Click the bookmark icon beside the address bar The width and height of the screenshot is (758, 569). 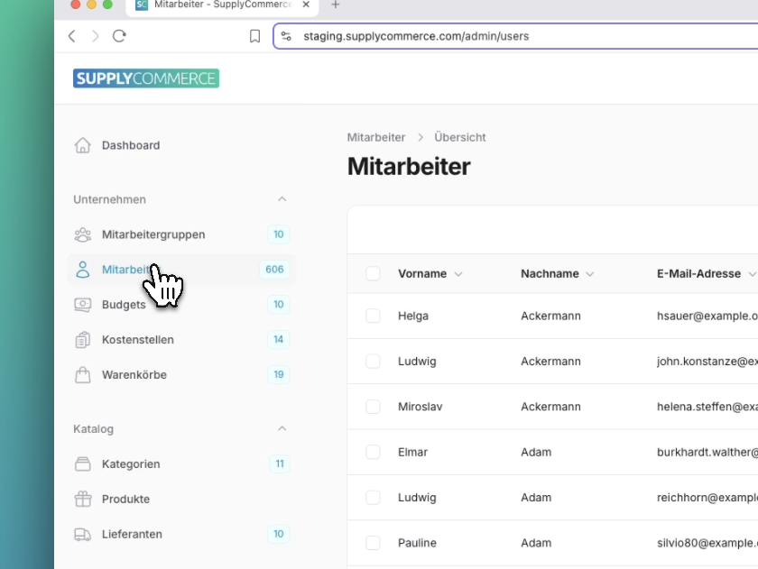coord(255,36)
